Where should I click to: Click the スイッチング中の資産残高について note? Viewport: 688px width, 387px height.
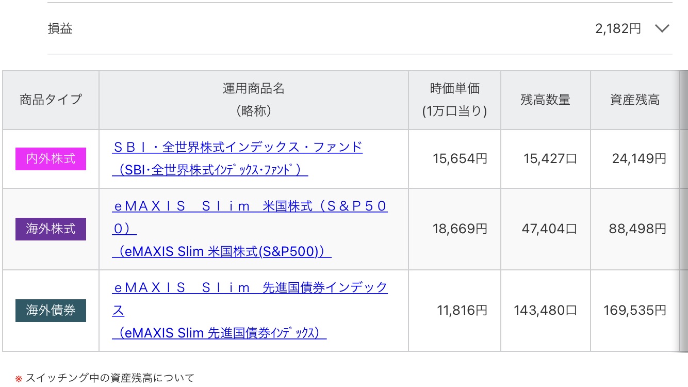[x=110, y=378]
